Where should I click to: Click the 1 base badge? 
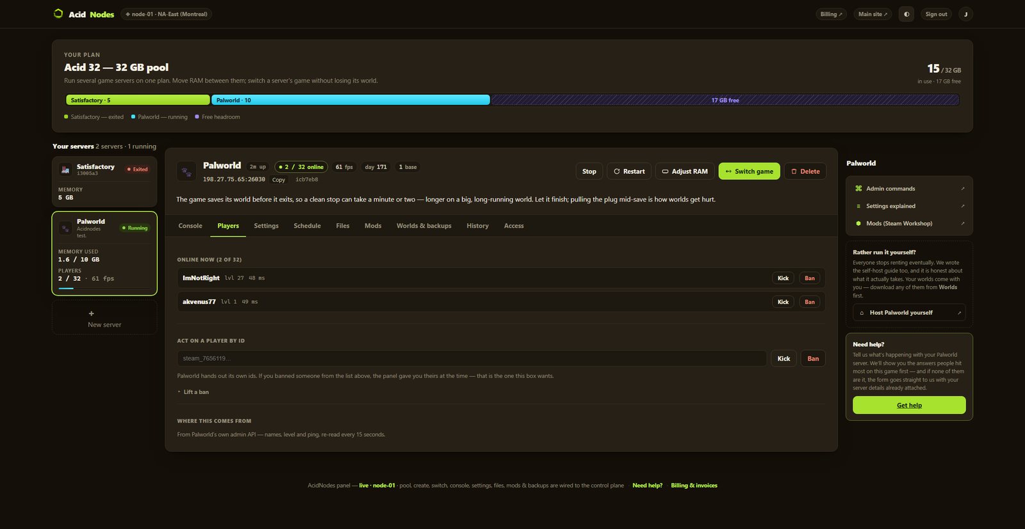coord(407,167)
